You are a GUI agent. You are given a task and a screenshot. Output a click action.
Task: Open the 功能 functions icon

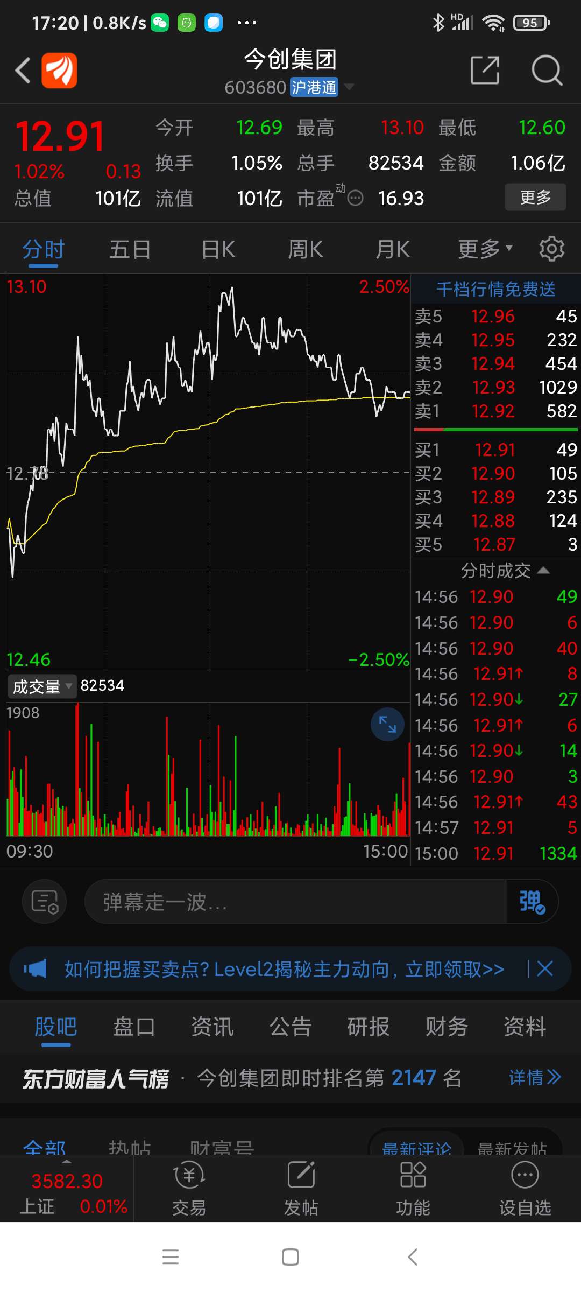click(x=413, y=1188)
